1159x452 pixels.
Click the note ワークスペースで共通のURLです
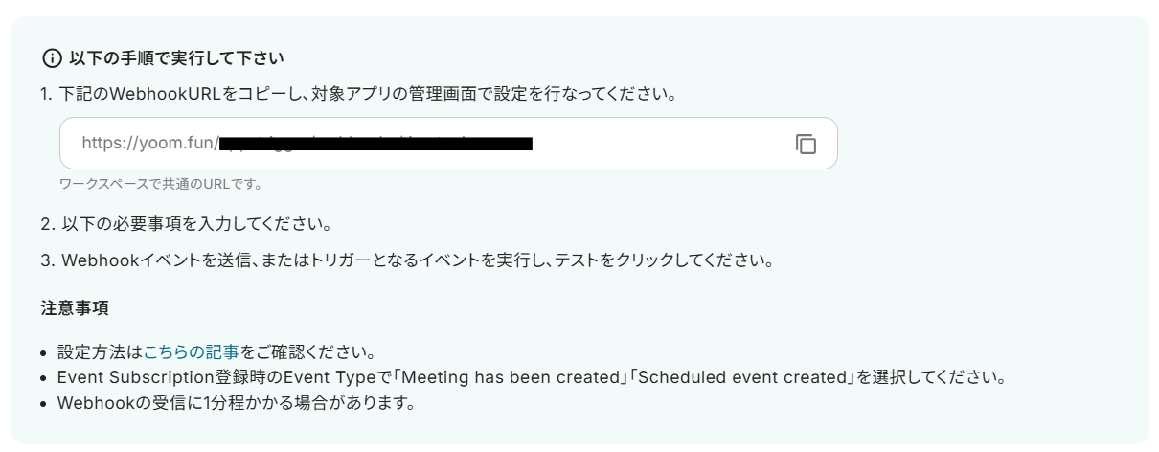pyautogui.click(x=160, y=182)
